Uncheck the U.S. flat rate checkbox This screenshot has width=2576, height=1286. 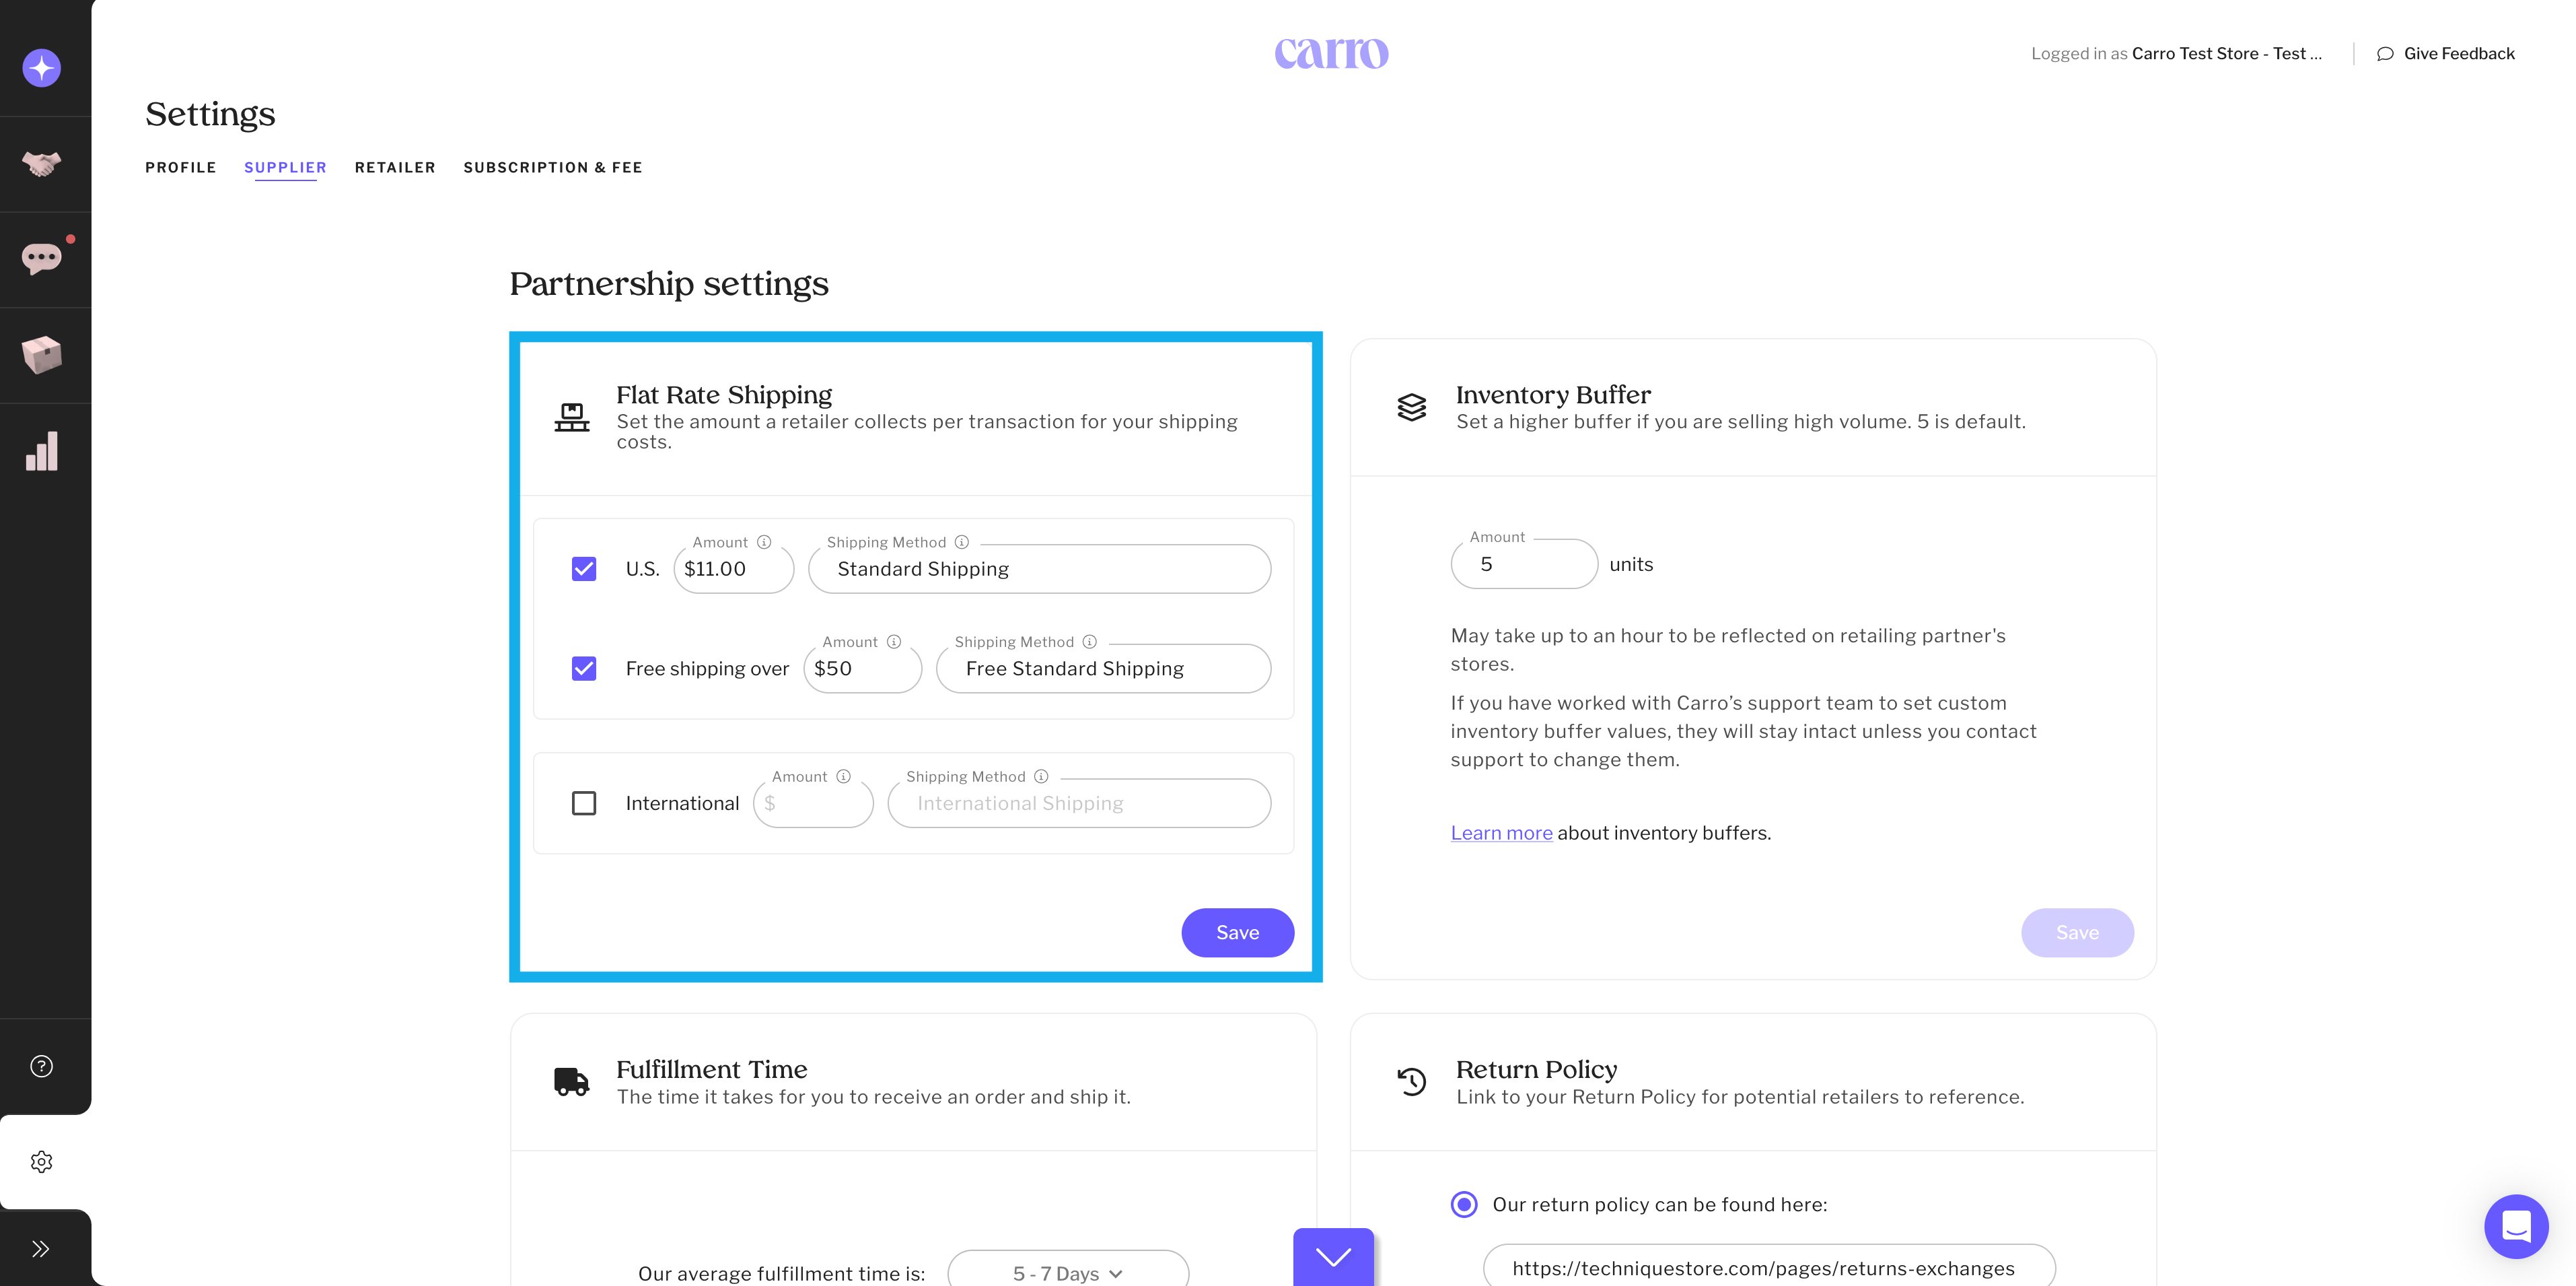[584, 570]
